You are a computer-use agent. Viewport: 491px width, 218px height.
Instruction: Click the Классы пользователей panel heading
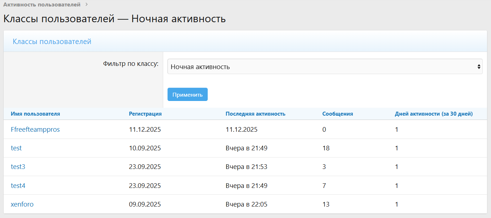pos(52,42)
